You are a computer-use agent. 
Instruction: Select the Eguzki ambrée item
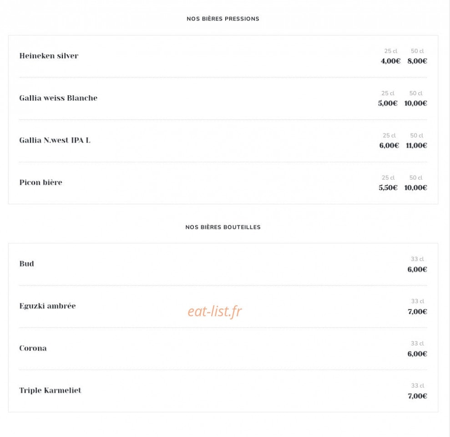48,306
